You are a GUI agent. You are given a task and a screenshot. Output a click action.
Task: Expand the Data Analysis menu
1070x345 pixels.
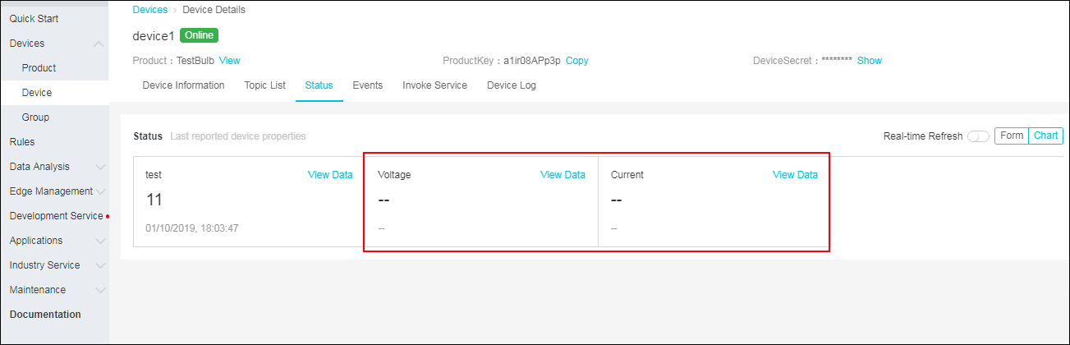pyautogui.click(x=54, y=167)
